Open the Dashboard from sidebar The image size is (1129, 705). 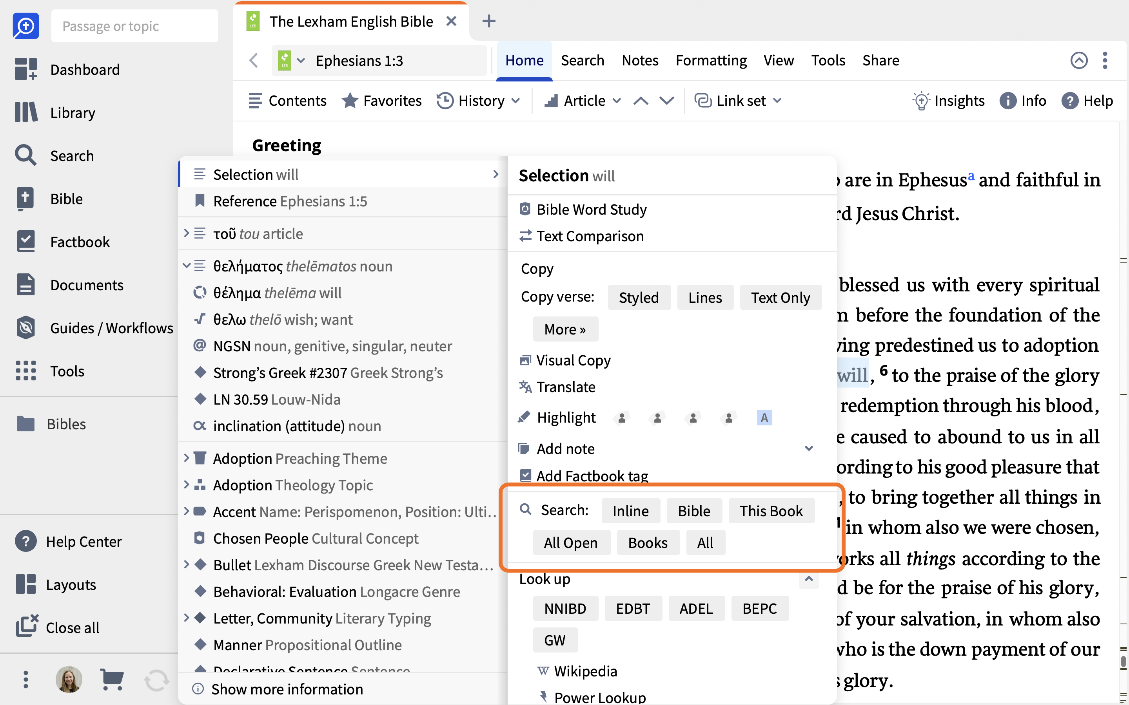(67, 69)
